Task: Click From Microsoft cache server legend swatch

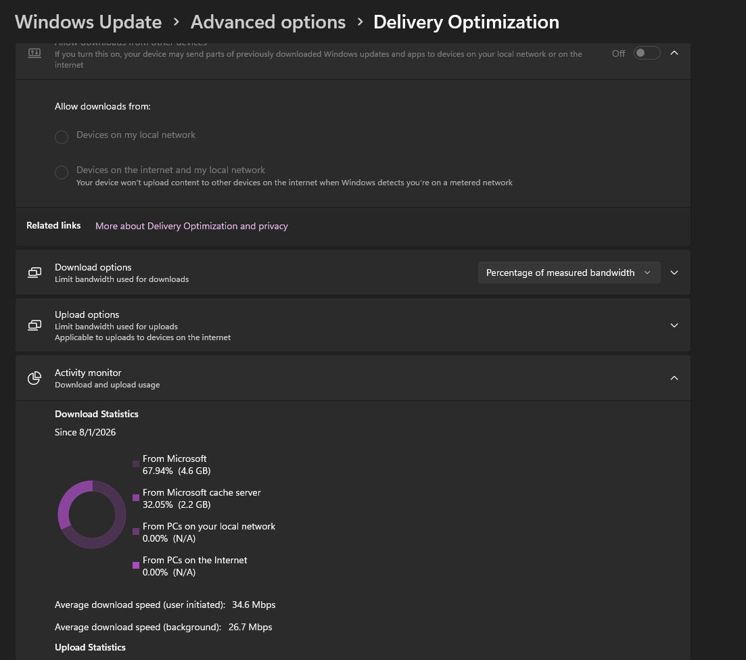Action: point(136,498)
